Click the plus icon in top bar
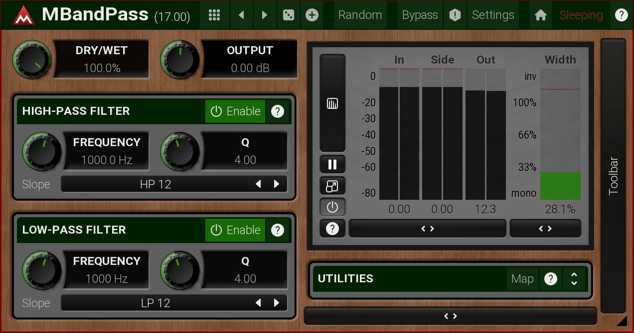The height and width of the screenshot is (333, 634). [312, 15]
